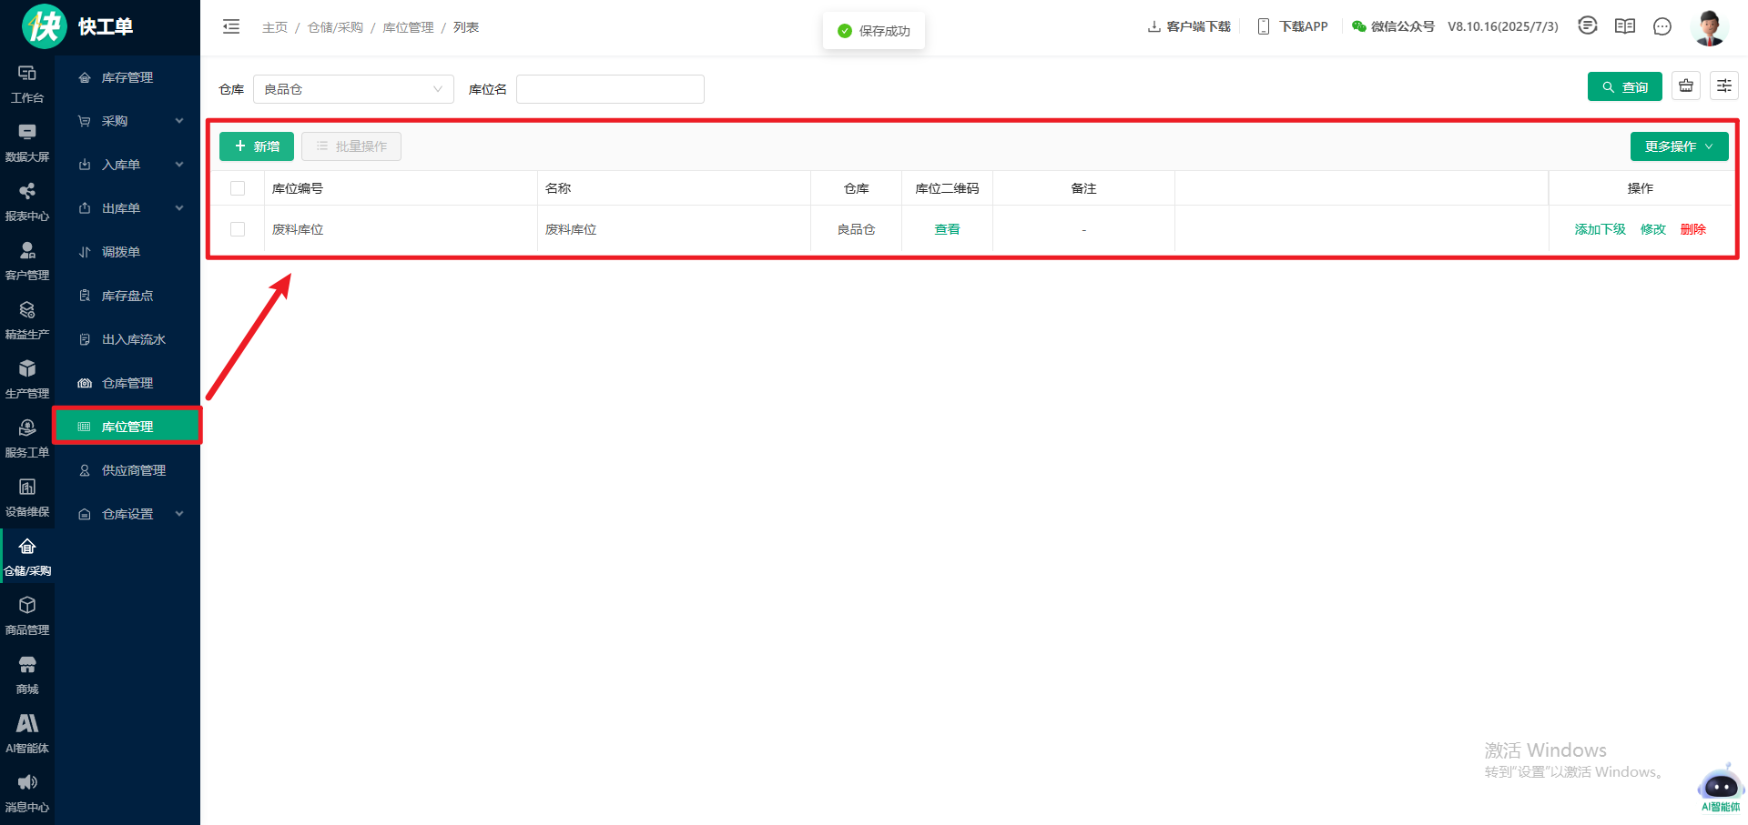Go to 库存盘点 menu item

point(127,296)
